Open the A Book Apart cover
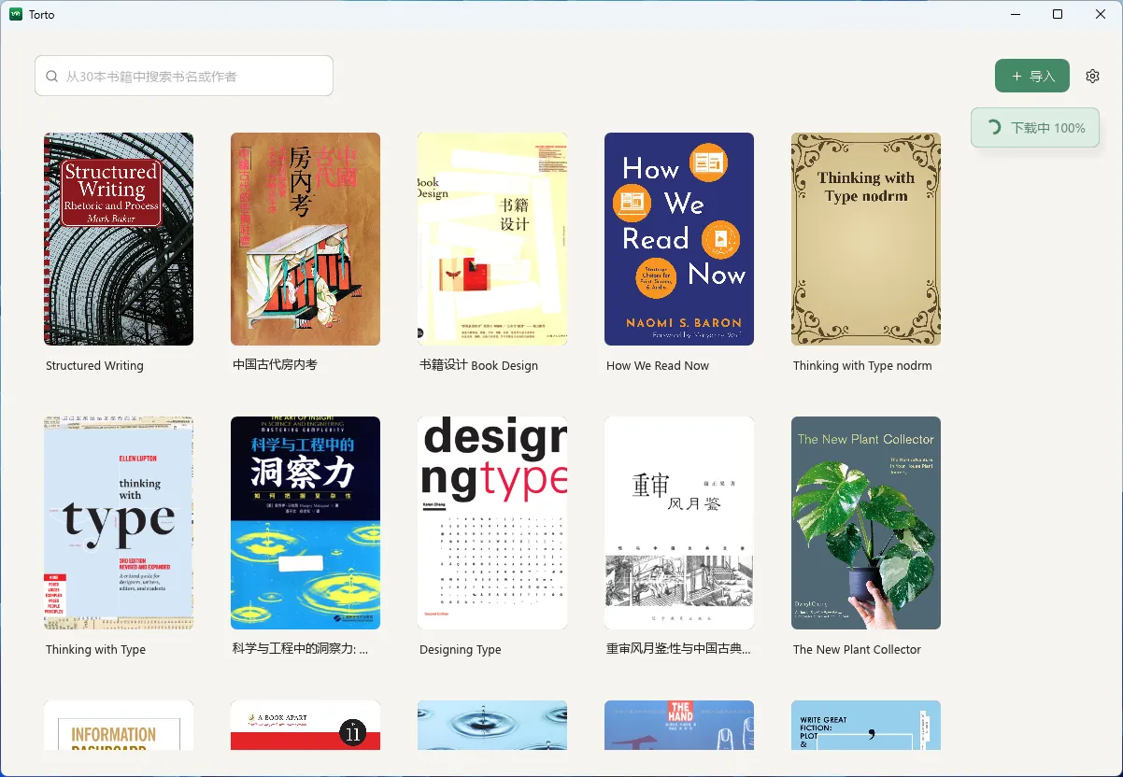 [x=306, y=725]
